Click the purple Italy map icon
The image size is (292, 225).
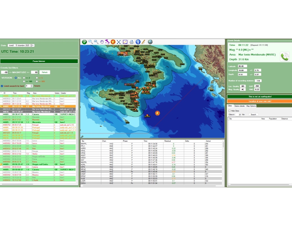107,42
